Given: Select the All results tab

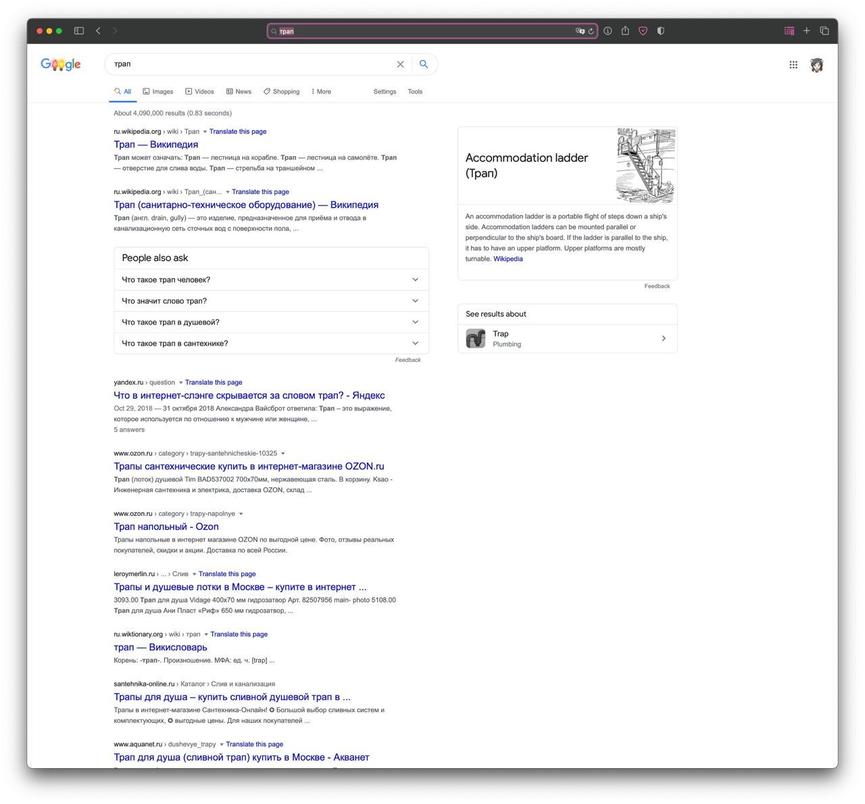Looking at the screenshot, I should (x=123, y=91).
